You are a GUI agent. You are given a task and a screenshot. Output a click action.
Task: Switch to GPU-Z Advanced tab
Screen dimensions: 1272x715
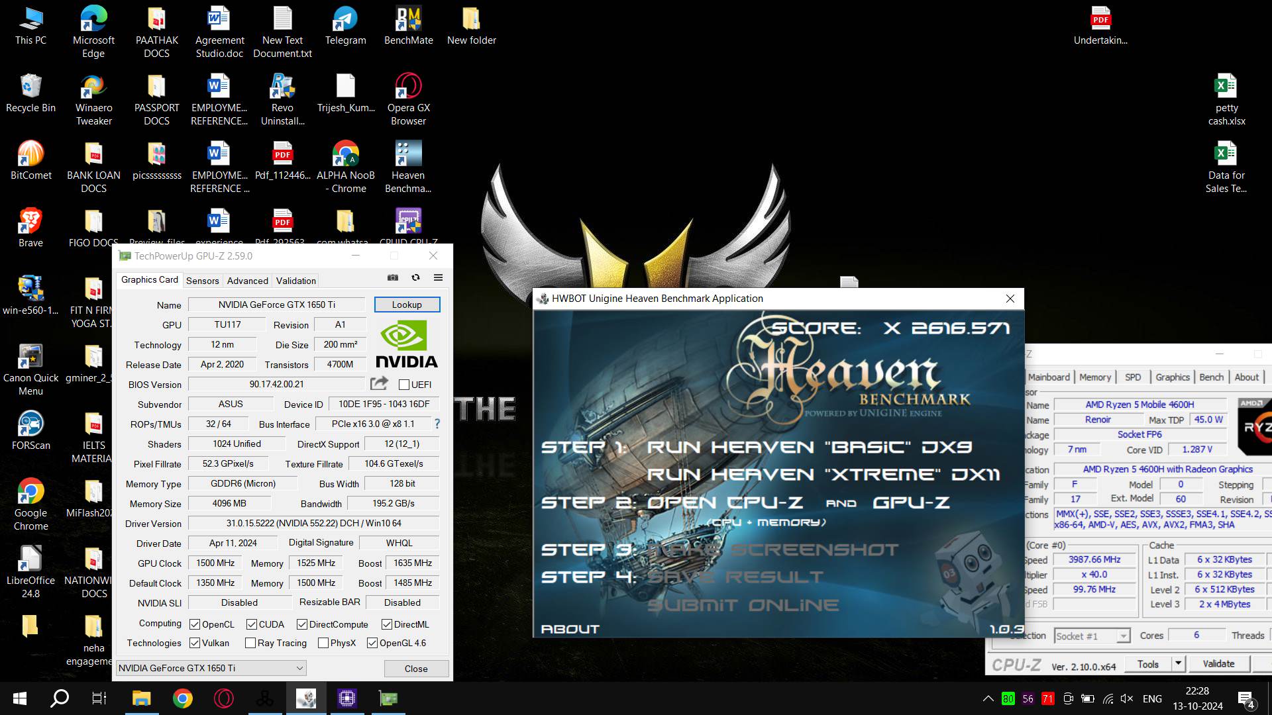247,281
